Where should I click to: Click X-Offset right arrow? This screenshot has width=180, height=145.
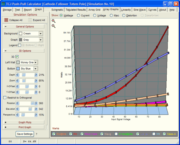[x=36, y=86]
